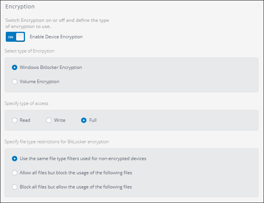Select Block all files but allow radio
The height and width of the screenshot is (203, 264).
click(x=15, y=187)
